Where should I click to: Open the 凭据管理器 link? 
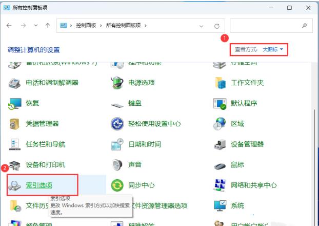point(42,124)
